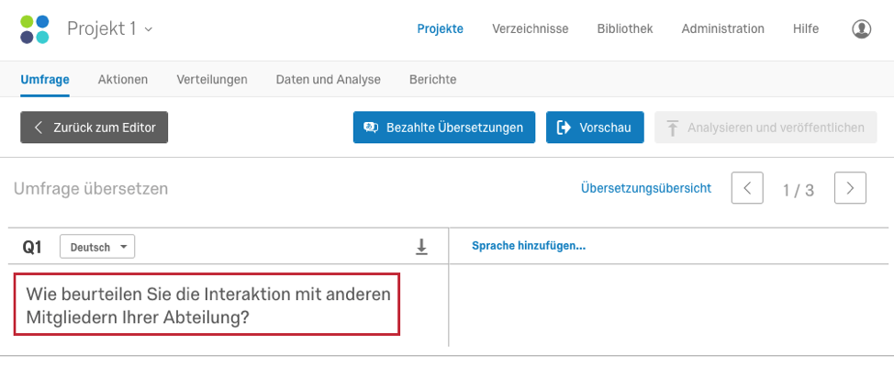Open the Administration menu
894x367 pixels.
pos(723,29)
